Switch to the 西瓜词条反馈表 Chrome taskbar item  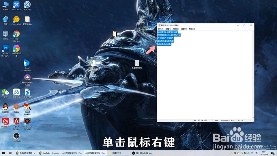(x=25, y=153)
